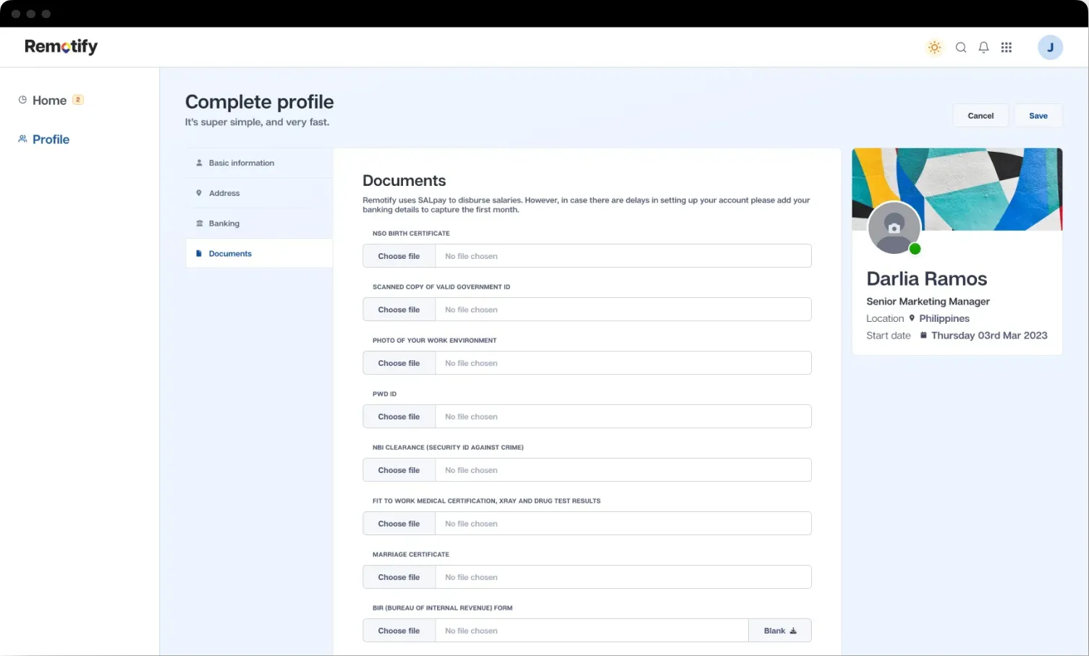Click the camera icon on profile photo
The image size is (1089, 656).
(894, 228)
